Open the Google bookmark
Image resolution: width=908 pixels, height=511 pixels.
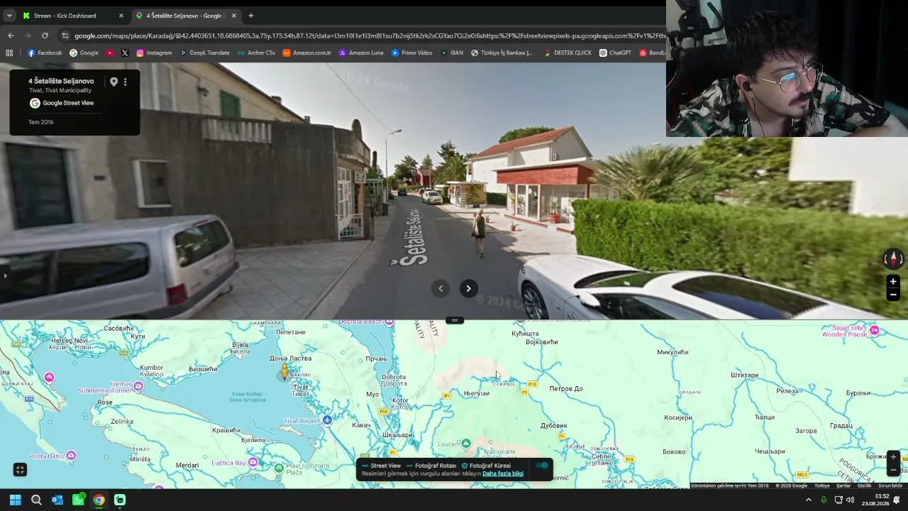(x=84, y=53)
